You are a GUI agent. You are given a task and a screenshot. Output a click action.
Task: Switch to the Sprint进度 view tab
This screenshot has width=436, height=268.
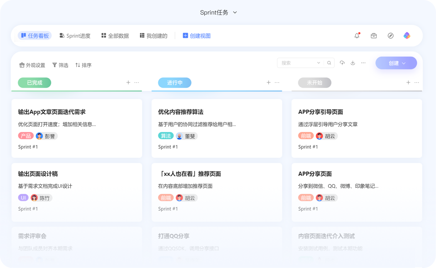tap(75, 36)
